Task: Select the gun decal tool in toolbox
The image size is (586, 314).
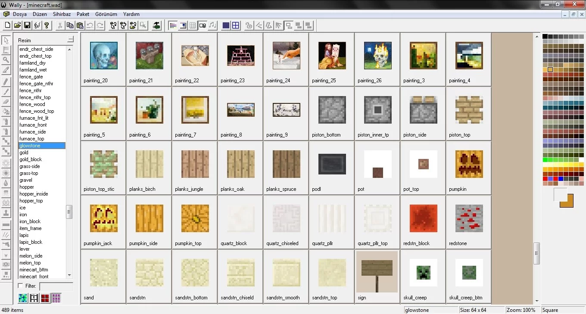Action: pos(6,244)
